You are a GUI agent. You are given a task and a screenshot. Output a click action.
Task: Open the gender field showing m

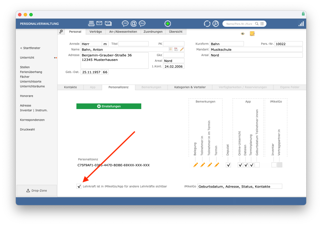coord(105,44)
